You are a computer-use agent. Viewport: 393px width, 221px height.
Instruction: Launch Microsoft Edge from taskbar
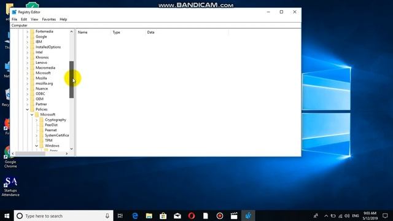tap(135, 215)
